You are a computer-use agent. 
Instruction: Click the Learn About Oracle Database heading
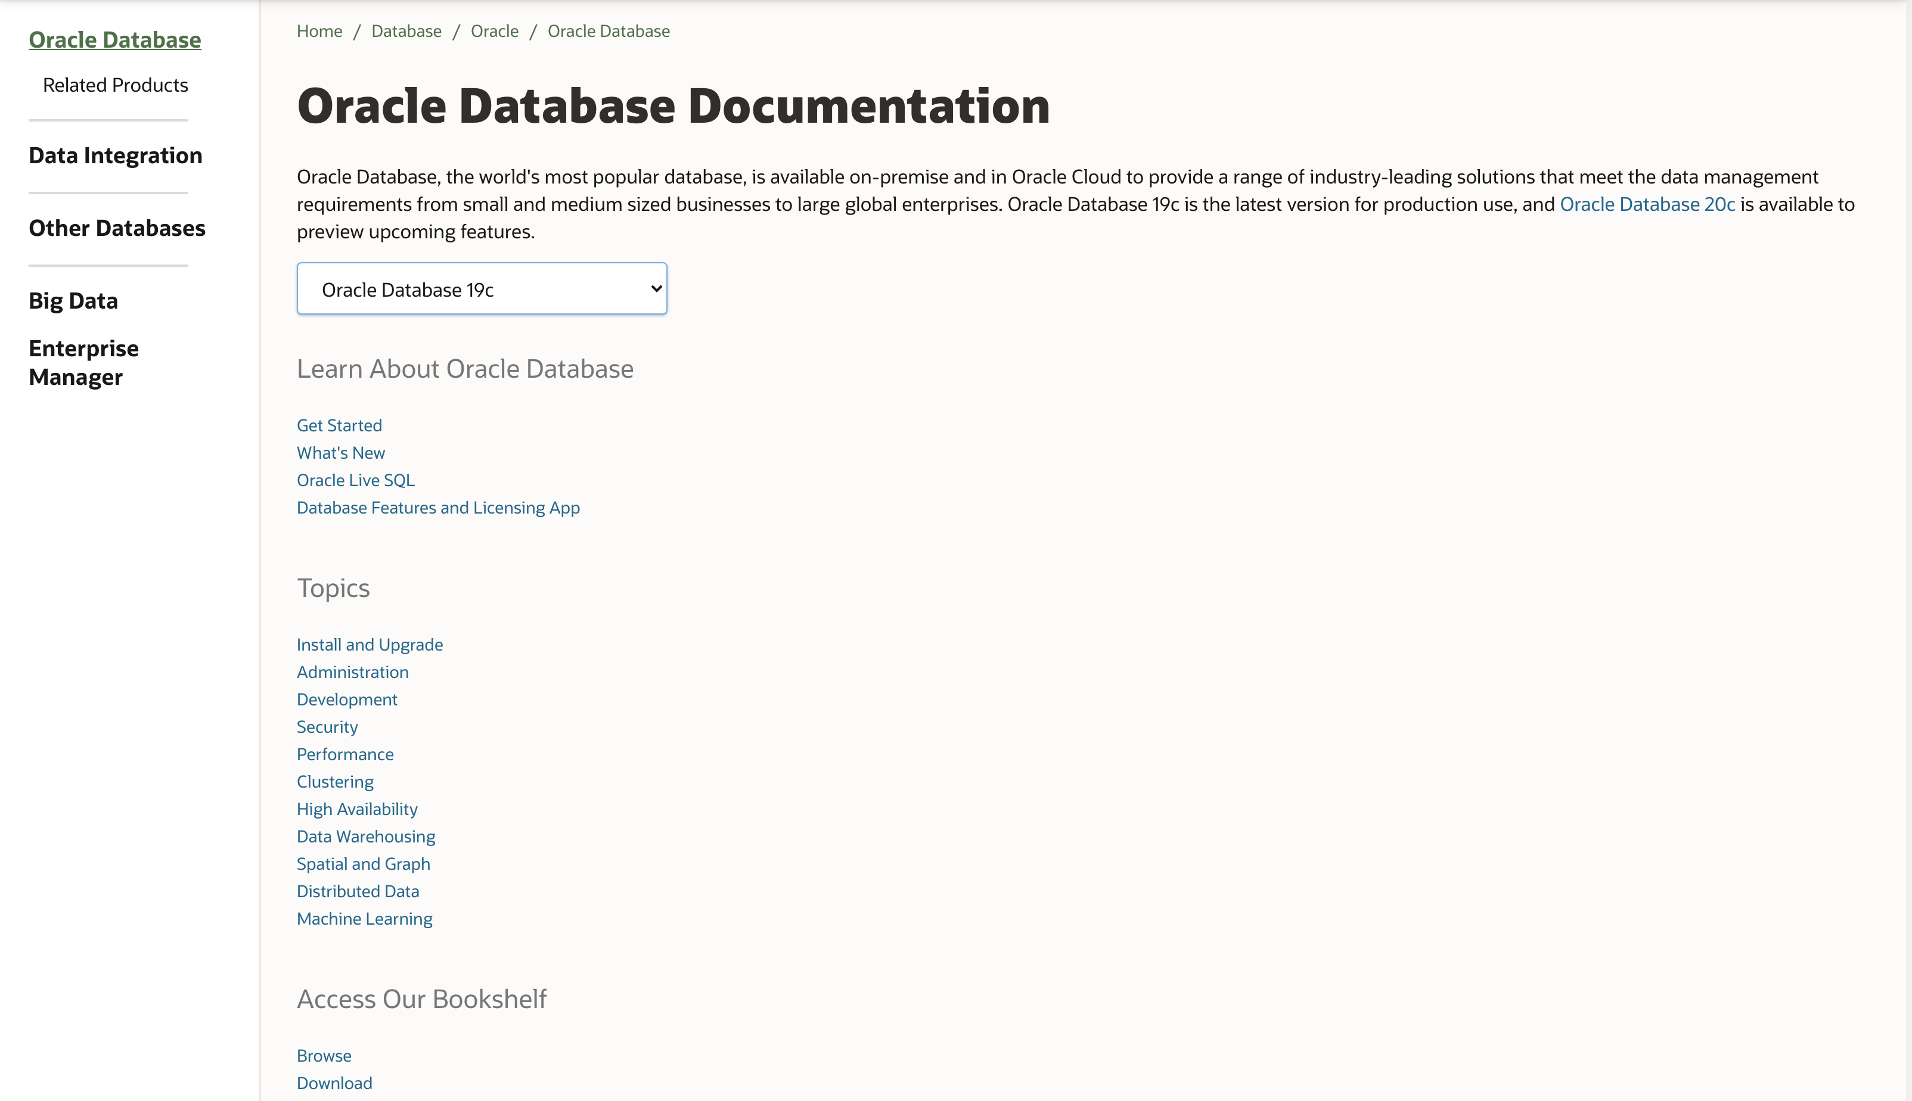tap(465, 369)
